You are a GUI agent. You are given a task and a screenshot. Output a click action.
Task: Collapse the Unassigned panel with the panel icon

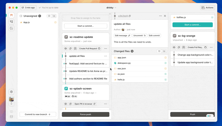[21, 16]
